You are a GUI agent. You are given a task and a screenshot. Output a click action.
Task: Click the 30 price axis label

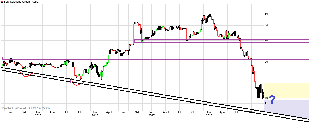266,41
